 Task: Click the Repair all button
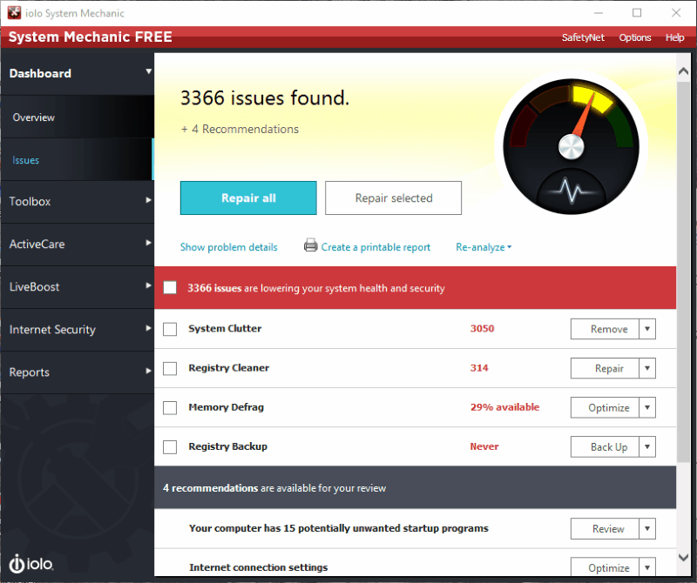click(248, 198)
